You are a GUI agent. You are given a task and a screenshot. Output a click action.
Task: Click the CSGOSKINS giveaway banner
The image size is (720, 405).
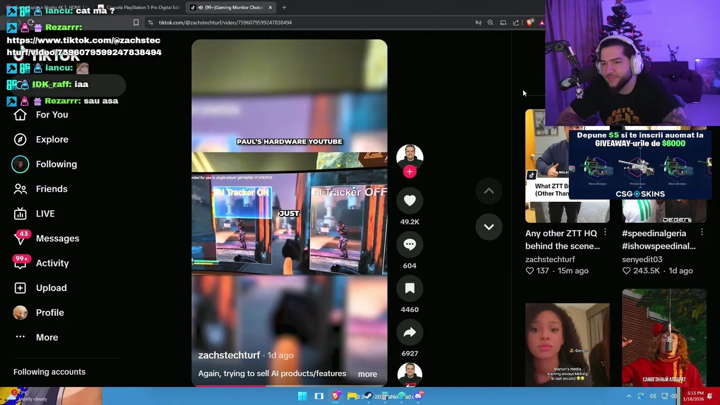point(640,164)
